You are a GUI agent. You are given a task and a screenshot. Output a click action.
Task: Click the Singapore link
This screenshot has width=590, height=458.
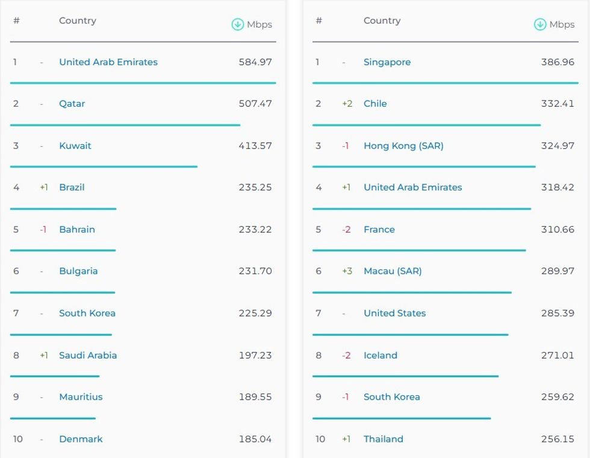click(387, 62)
